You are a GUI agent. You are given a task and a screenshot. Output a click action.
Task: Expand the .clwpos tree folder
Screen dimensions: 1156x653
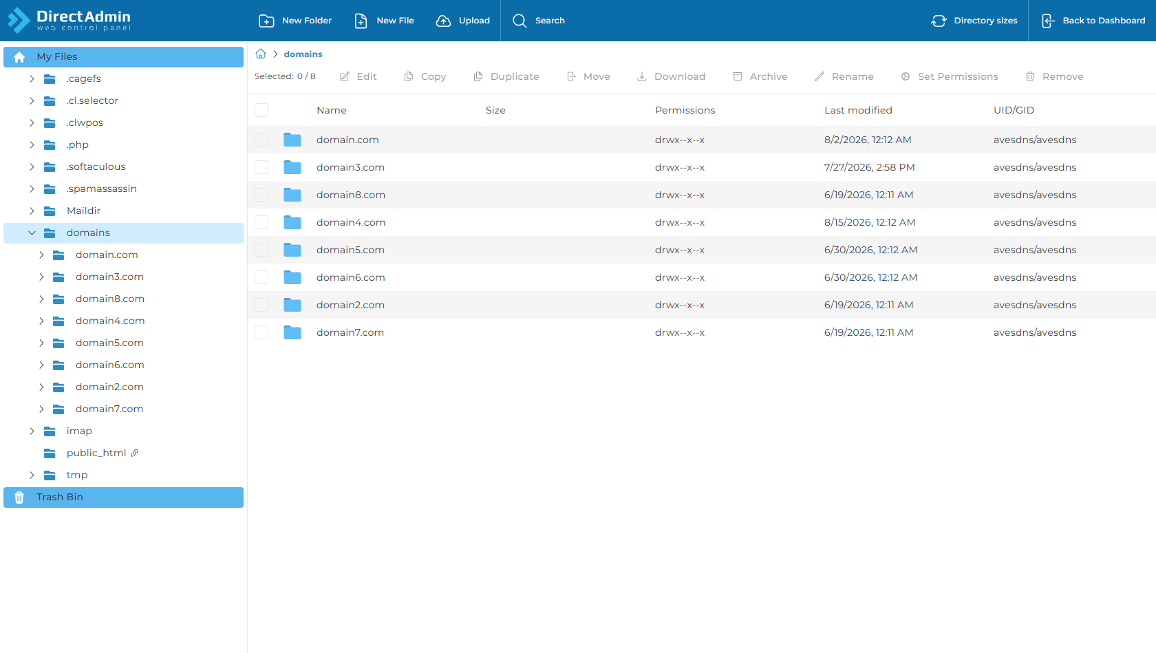[x=32, y=123]
